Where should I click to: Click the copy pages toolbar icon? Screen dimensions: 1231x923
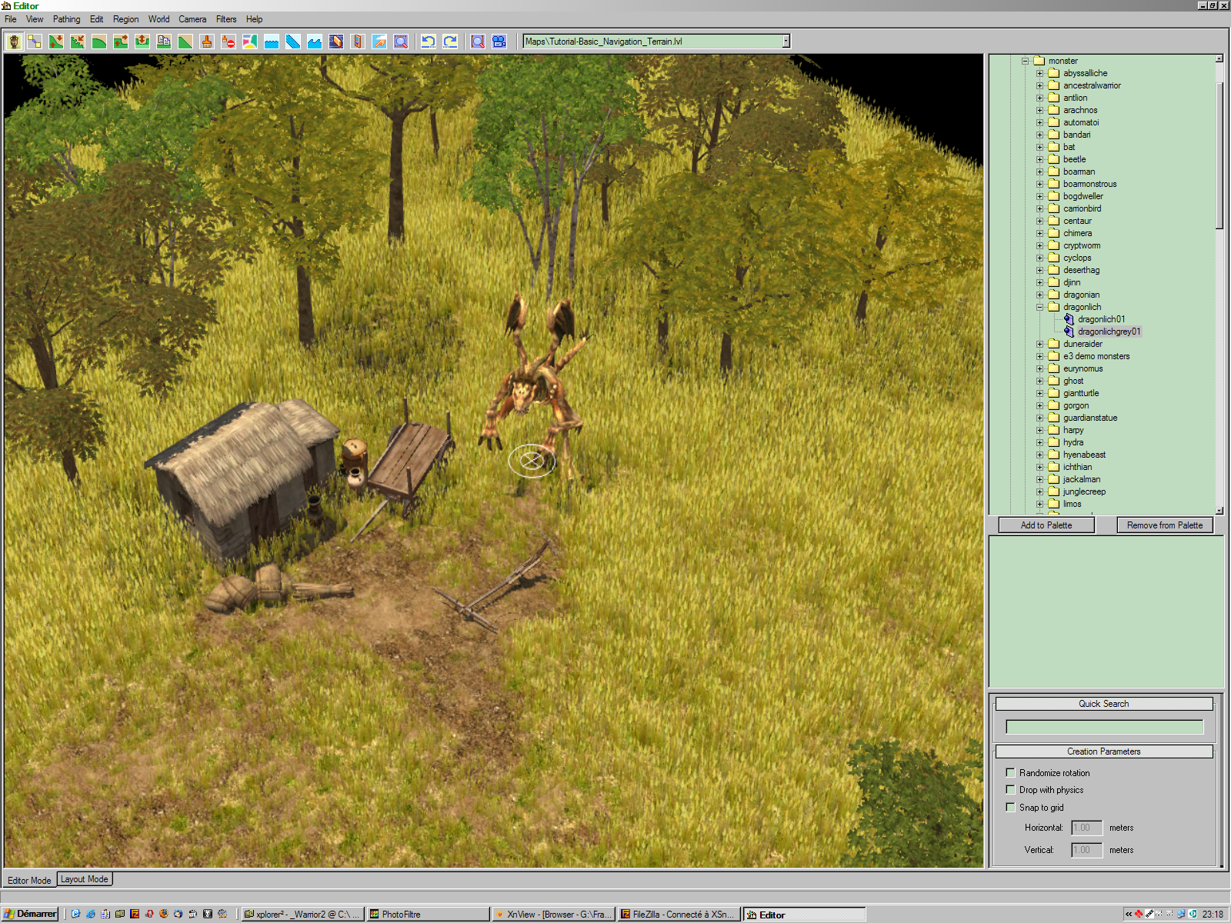tap(164, 42)
